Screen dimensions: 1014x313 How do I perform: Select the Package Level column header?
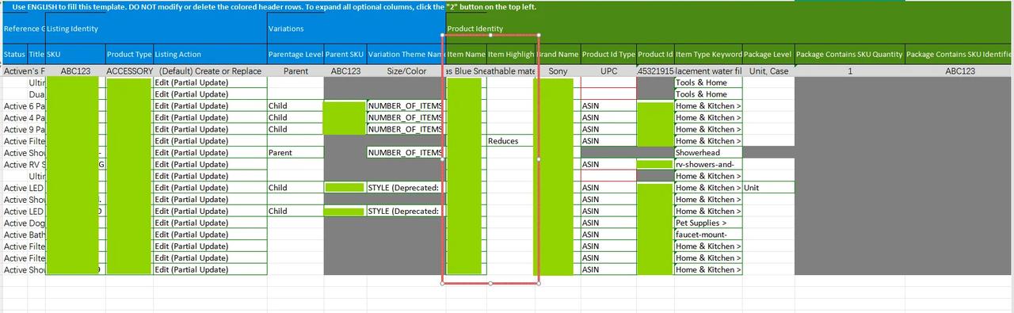(x=768, y=55)
